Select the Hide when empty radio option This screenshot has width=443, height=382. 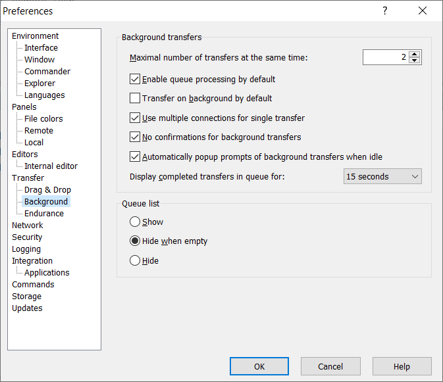click(136, 241)
